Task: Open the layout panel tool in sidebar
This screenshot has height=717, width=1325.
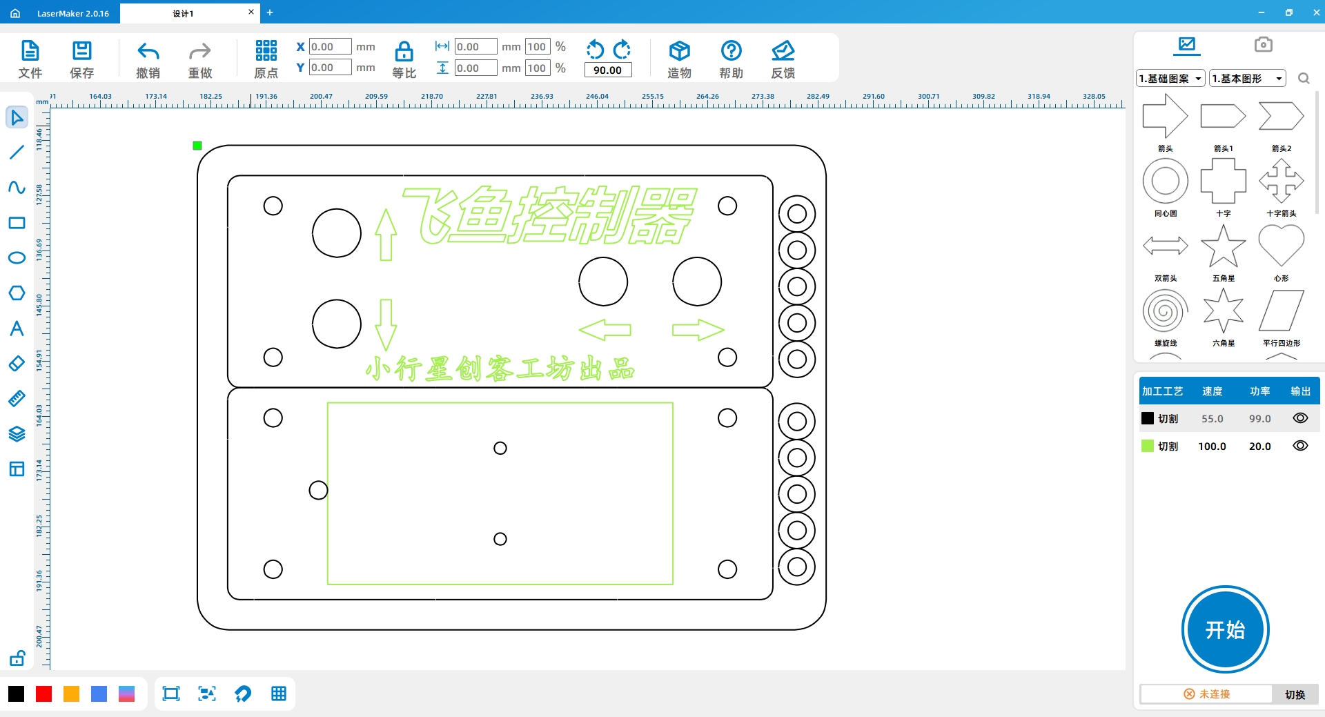Action: point(17,469)
